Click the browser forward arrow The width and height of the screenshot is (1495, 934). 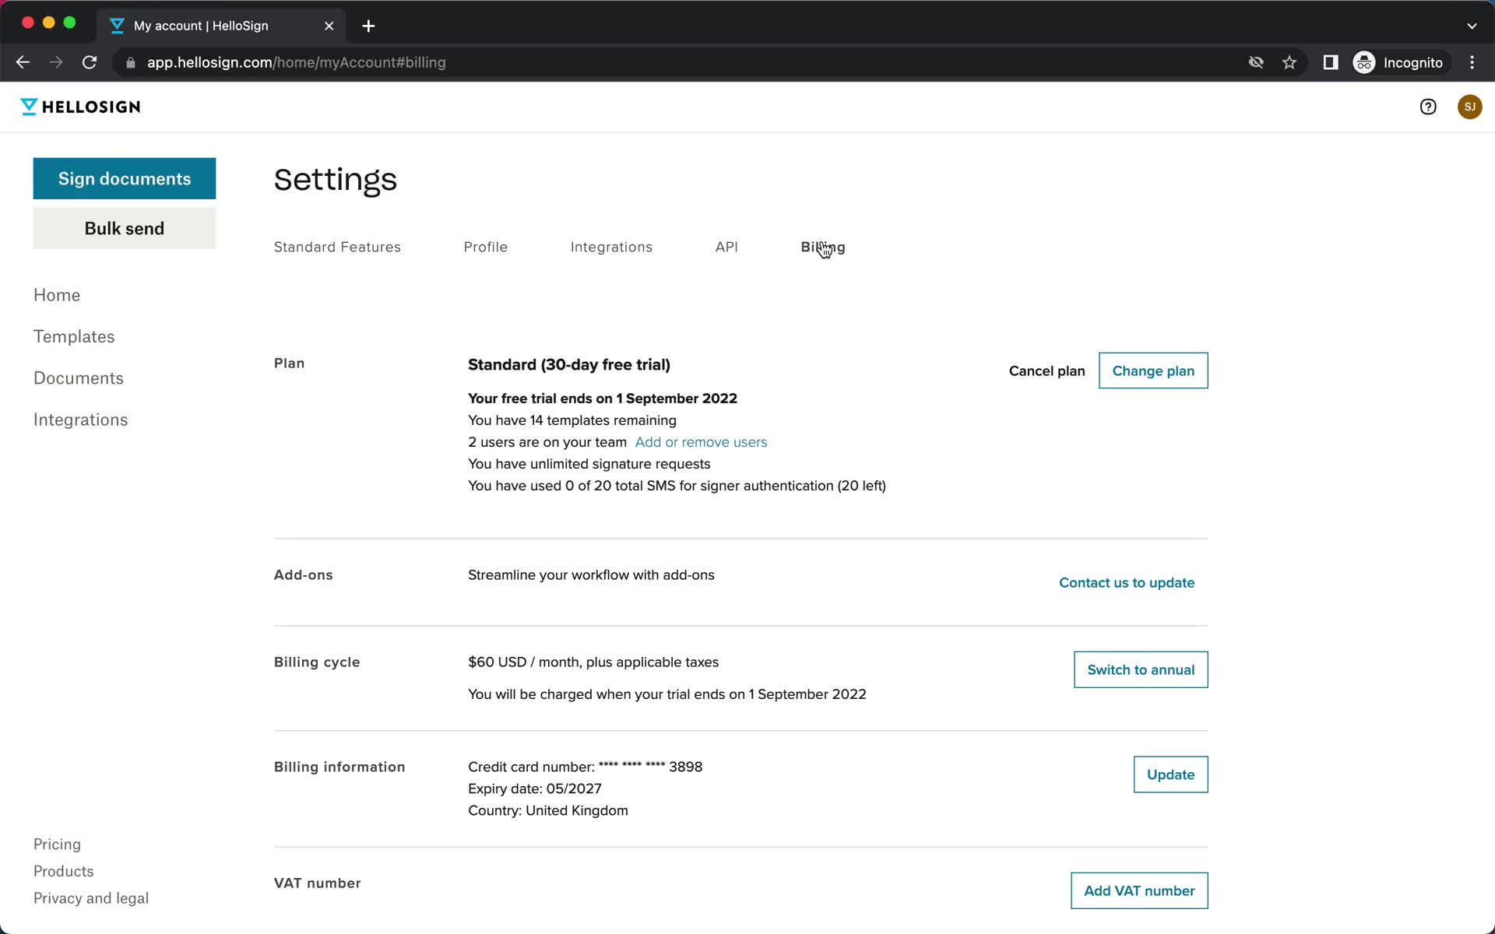(x=56, y=62)
